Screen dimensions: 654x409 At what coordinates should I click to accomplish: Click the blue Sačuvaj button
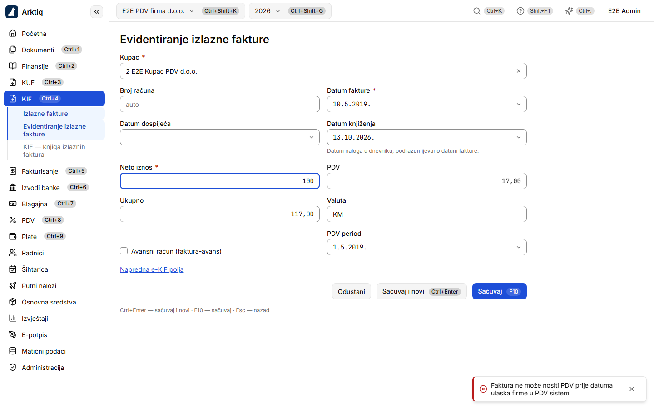500,291
